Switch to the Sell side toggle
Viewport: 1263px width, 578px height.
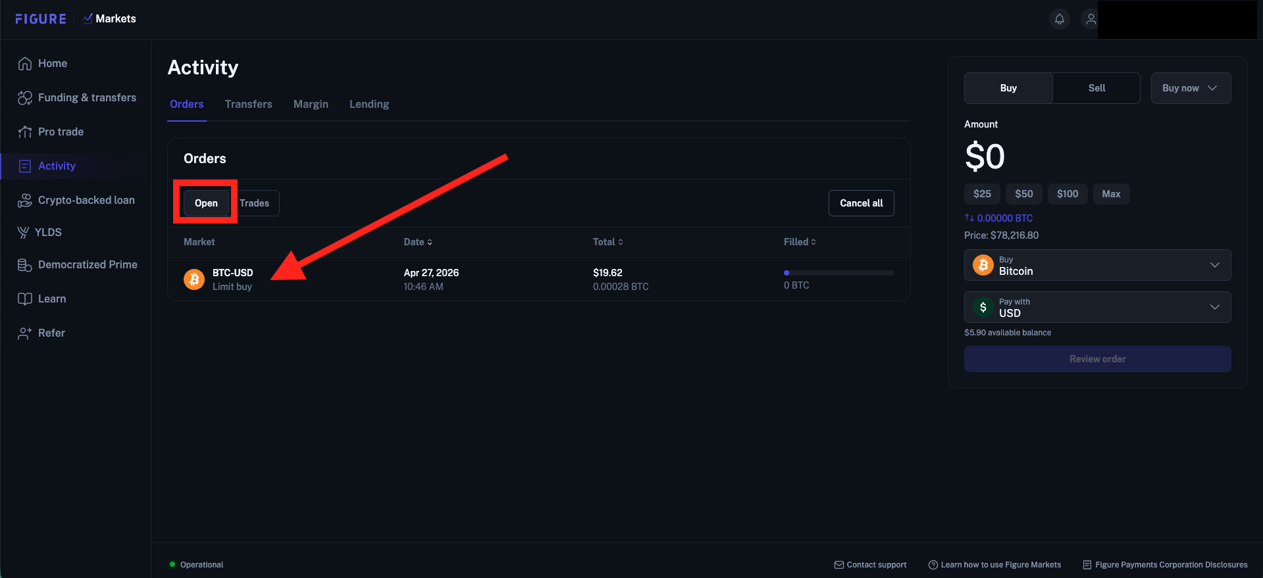pos(1096,88)
